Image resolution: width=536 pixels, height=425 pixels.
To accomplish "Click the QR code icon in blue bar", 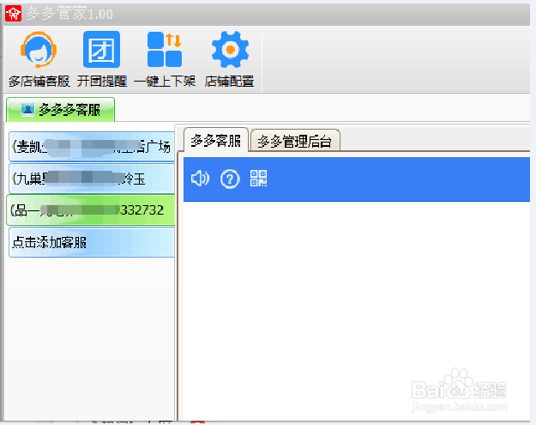I will coord(258,179).
